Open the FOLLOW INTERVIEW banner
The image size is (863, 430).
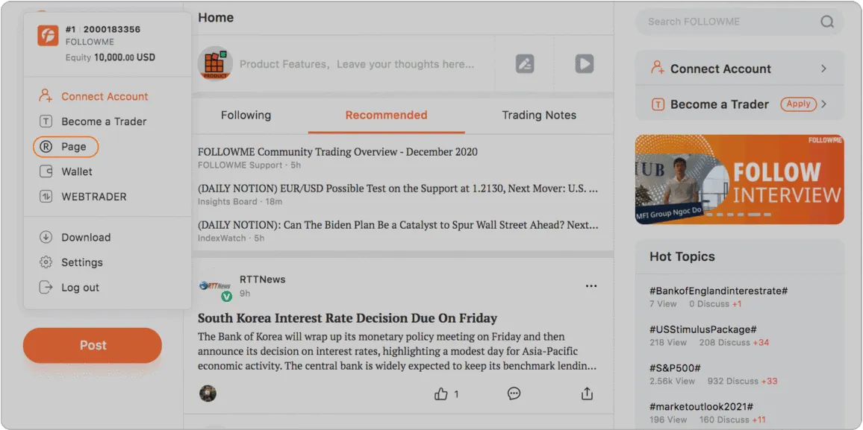(739, 180)
